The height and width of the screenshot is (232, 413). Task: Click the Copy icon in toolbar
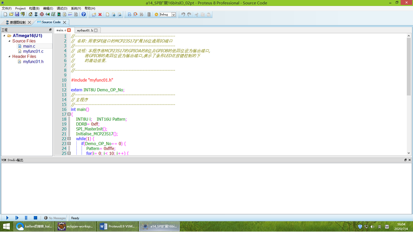[203, 15]
